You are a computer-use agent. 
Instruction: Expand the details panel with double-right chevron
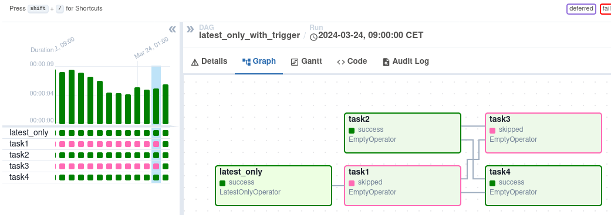click(x=190, y=29)
